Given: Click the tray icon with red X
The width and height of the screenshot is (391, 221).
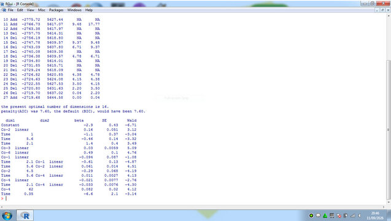Looking at the screenshot, I should pos(339,215).
